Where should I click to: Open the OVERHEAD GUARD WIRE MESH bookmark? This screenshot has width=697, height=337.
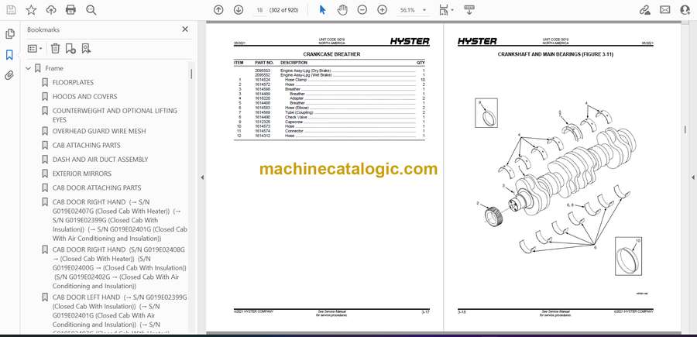tap(99, 131)
